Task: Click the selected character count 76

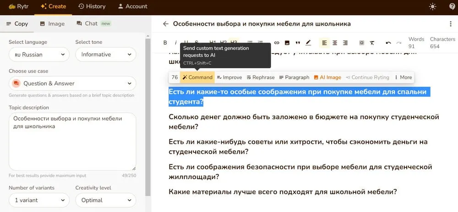Action: [x=174, y=77]
